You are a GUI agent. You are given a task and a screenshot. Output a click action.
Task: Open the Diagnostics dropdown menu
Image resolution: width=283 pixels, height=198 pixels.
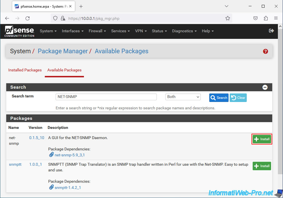(184, 31)
